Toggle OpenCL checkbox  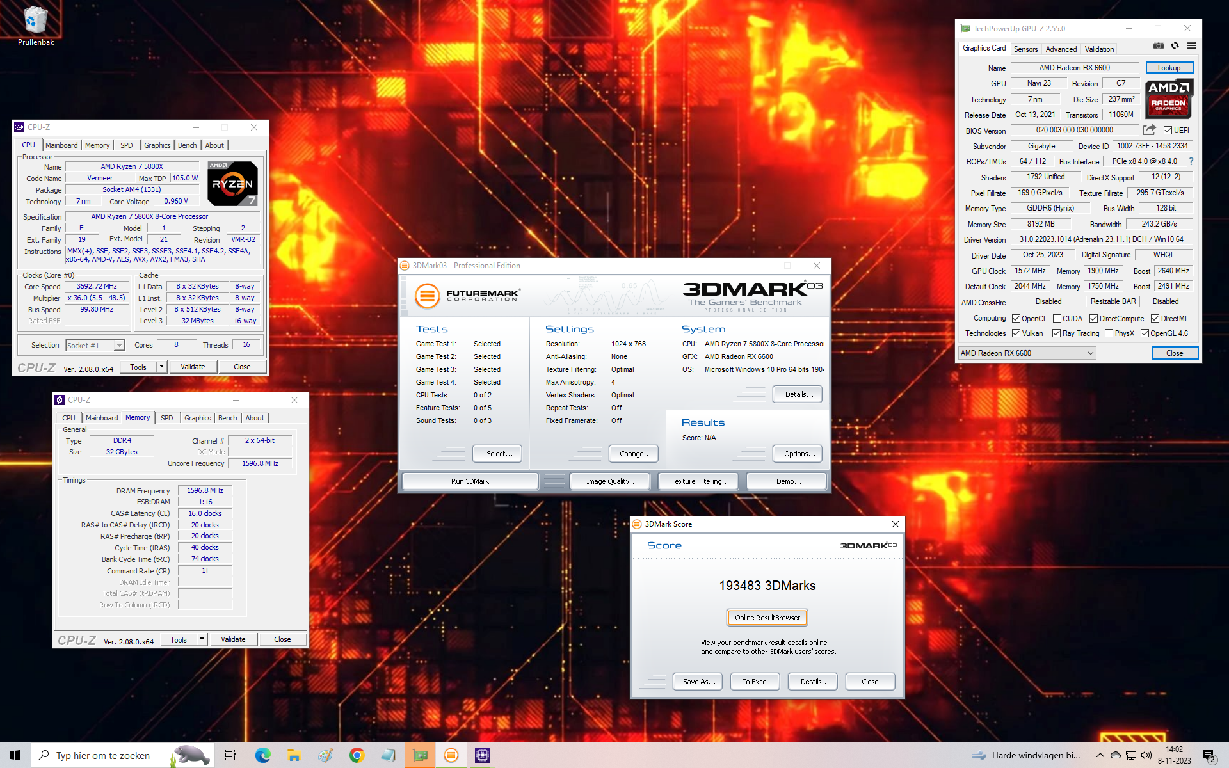pyautogui.click(x=1016, y=318)
